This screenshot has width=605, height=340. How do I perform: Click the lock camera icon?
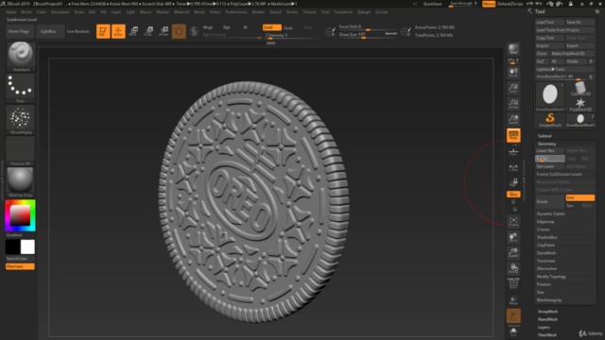(x=513, y=182)
